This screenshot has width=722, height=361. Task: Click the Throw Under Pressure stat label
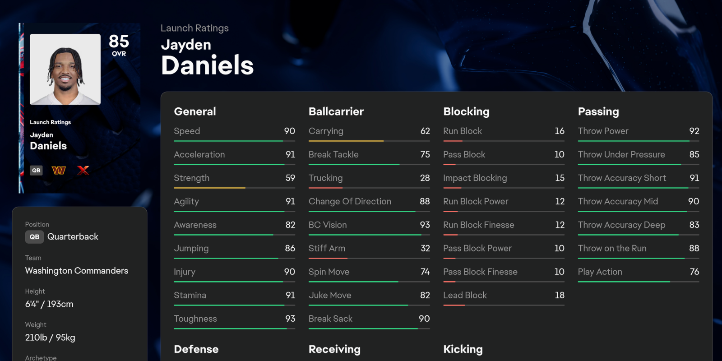coord(621,154)
